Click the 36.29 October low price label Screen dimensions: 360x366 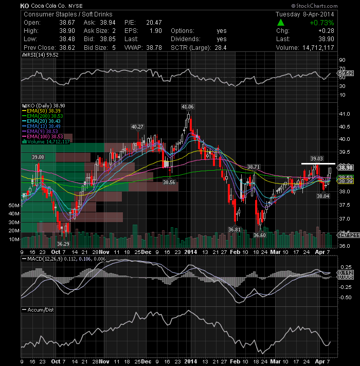(63, 244)
